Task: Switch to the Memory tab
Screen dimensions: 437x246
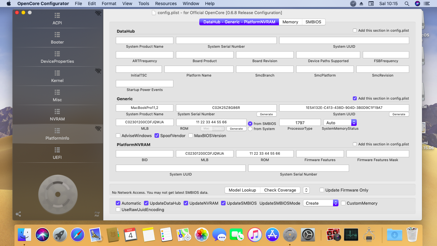Action: tap(290, 22)
